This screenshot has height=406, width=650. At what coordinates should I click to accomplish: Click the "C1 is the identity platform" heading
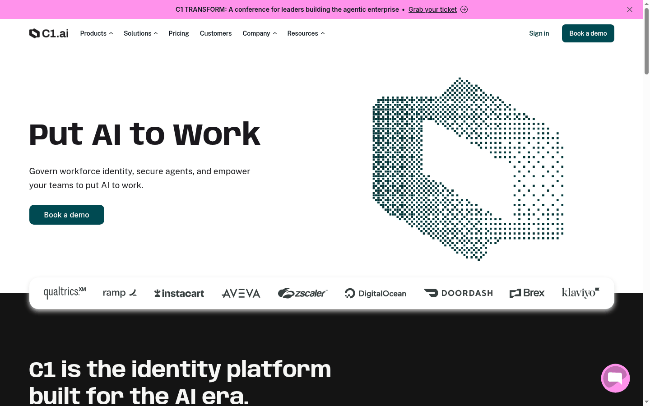[180, 383]
